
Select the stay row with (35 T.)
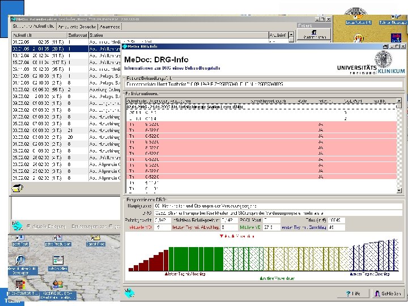66,69
